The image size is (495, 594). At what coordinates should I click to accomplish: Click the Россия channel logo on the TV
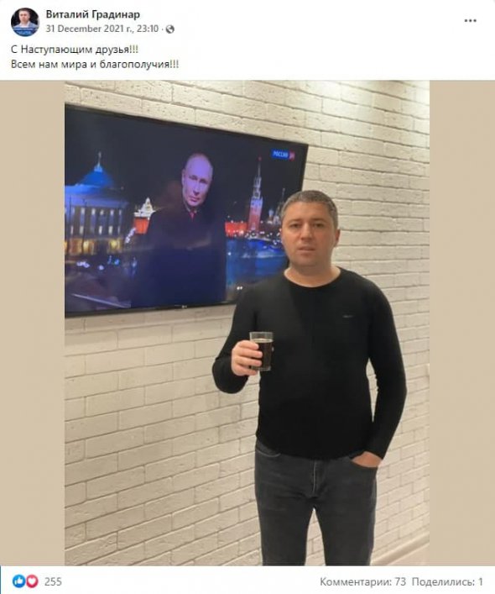284,155
